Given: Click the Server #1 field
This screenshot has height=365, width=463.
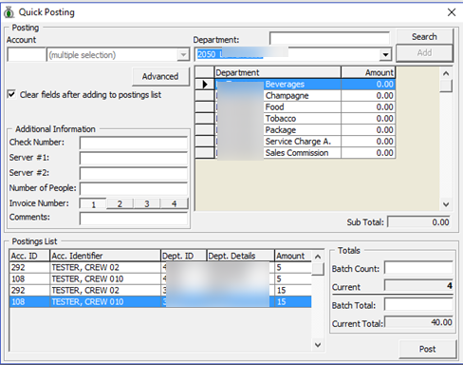Looking at the screenshot, I should [134, 158].
